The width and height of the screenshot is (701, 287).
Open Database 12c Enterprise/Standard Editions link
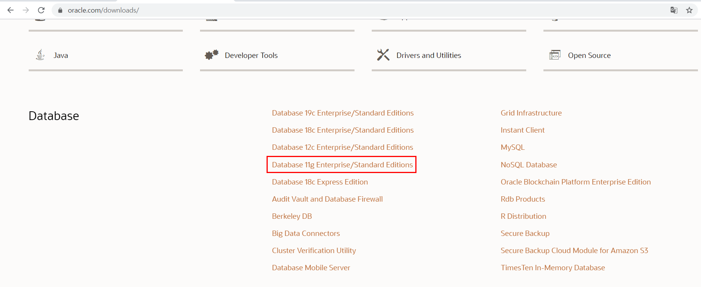click(342, 148)
